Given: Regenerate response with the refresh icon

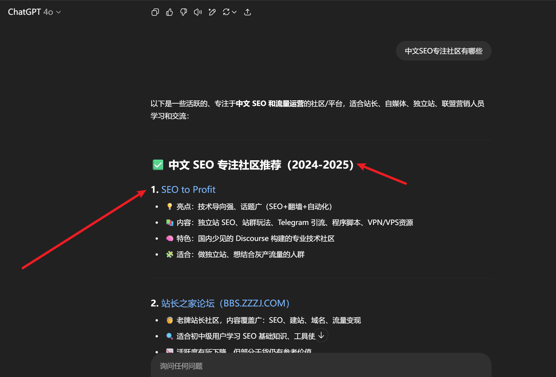Looking at the screenshot, I should (x=226, y=12).
